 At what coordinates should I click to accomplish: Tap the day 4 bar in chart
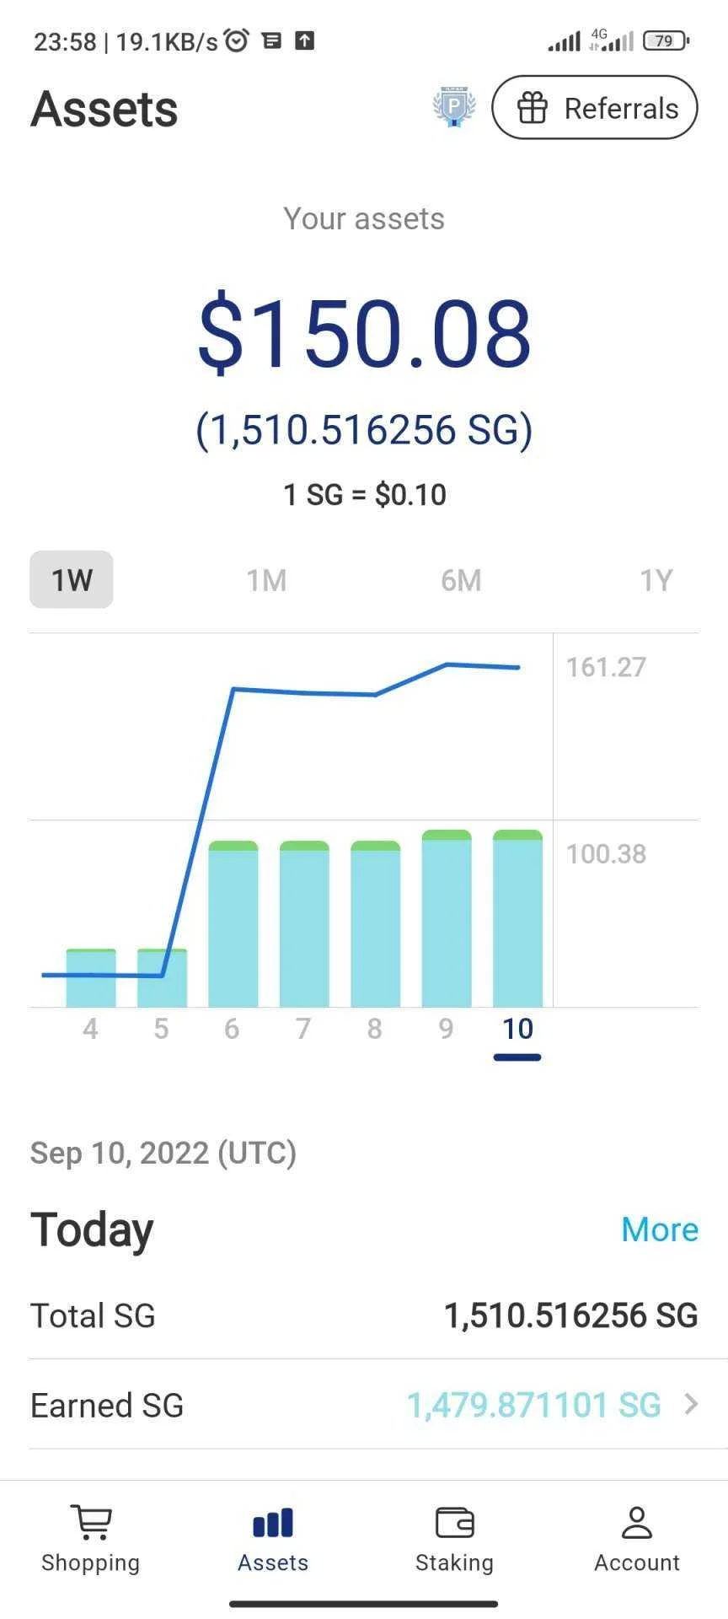pyautogui.click(x=91, y=977)
